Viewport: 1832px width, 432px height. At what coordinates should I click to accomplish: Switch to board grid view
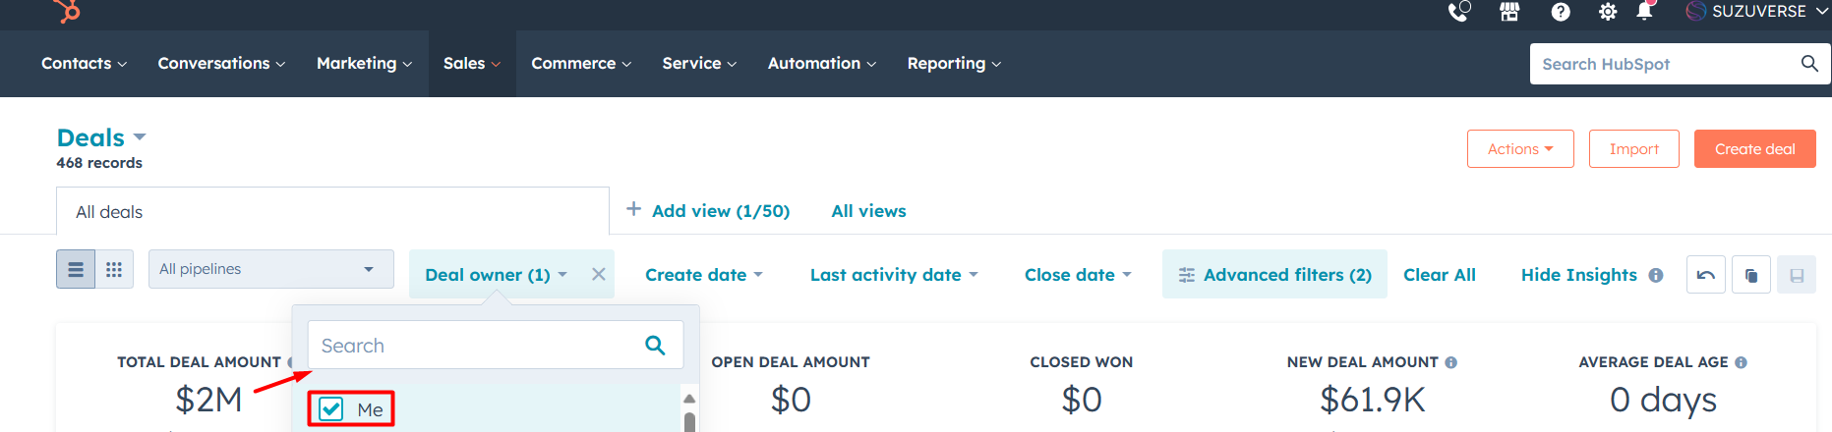114,269
